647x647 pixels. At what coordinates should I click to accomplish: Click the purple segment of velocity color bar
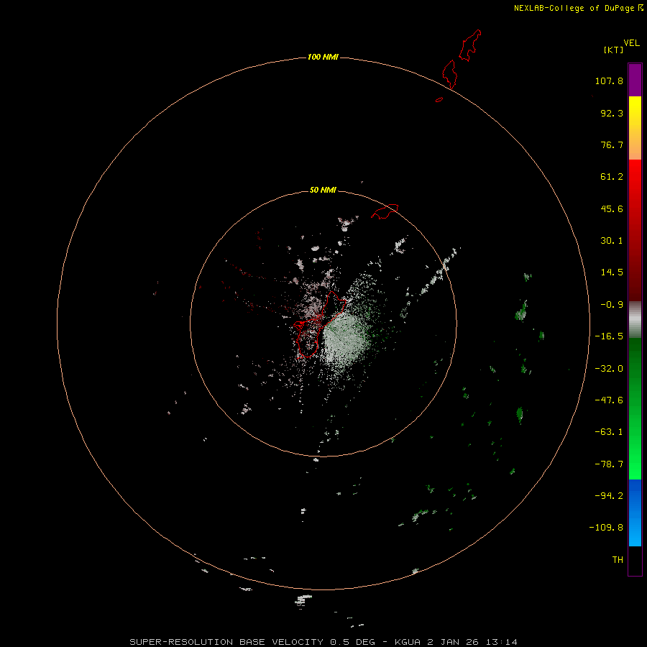pos(635,80)
